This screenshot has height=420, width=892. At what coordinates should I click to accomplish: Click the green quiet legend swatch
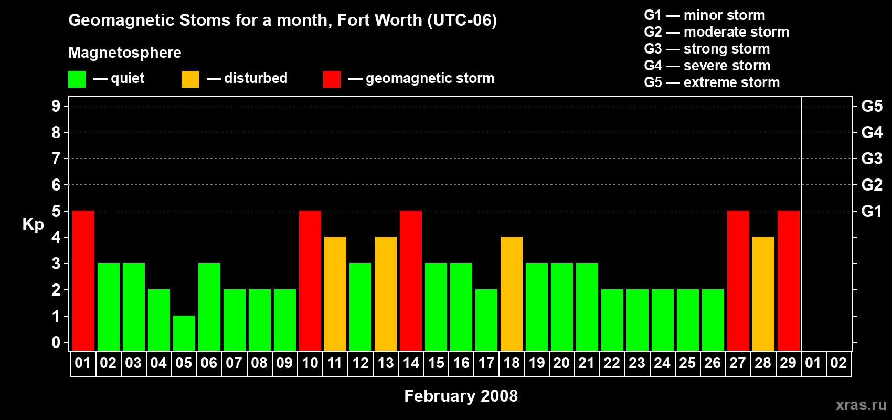(x=77, y=79)
